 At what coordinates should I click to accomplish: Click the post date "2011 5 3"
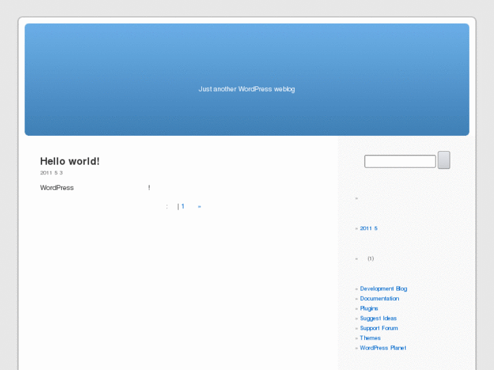[x=52, y=173]
